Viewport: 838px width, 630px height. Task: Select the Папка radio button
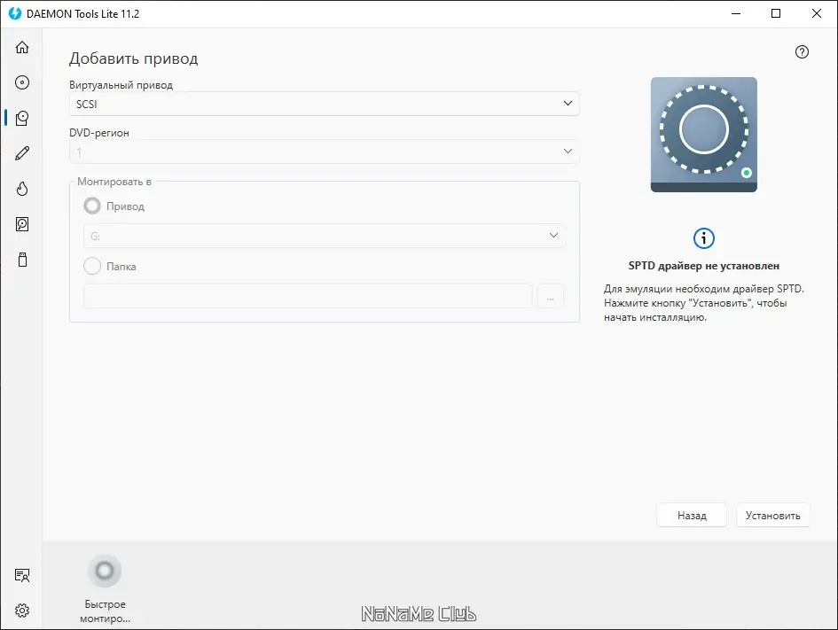click(x=92, y=266)
